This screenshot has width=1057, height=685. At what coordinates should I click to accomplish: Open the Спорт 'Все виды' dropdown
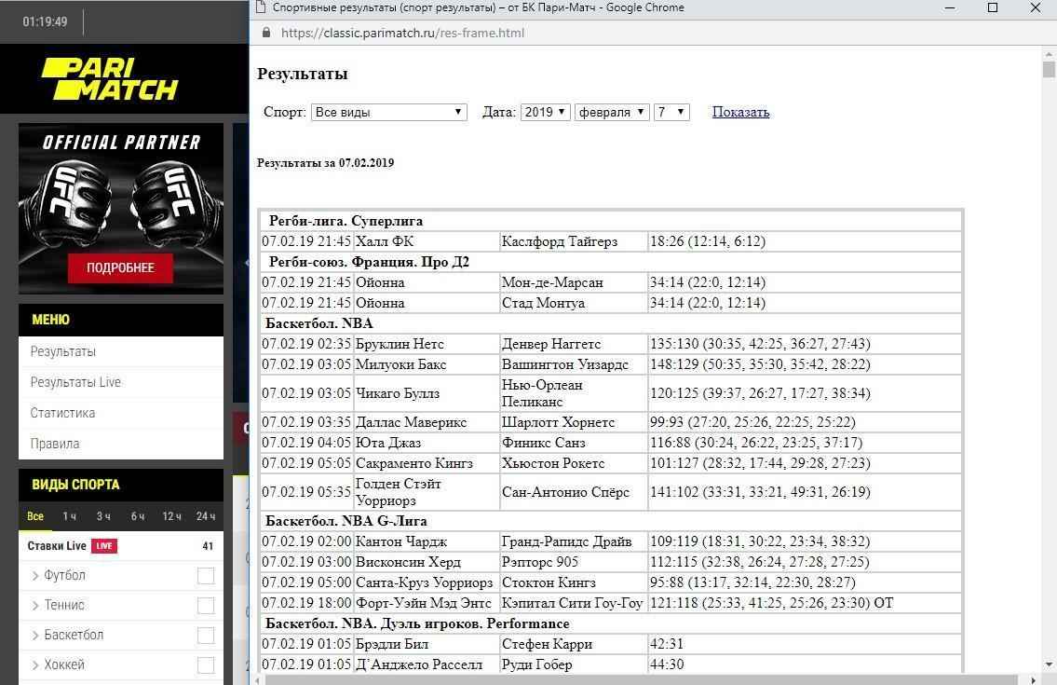[x=389, y=112]
